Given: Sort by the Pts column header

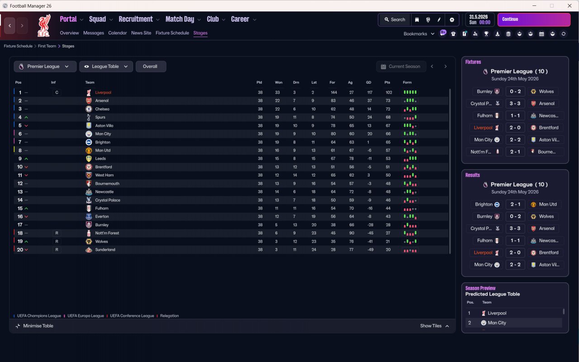Looking at the screenshot, I should 387,82.
